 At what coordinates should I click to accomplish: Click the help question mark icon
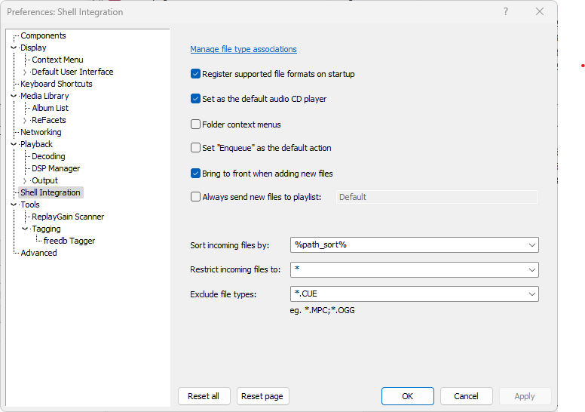(506, 11)
